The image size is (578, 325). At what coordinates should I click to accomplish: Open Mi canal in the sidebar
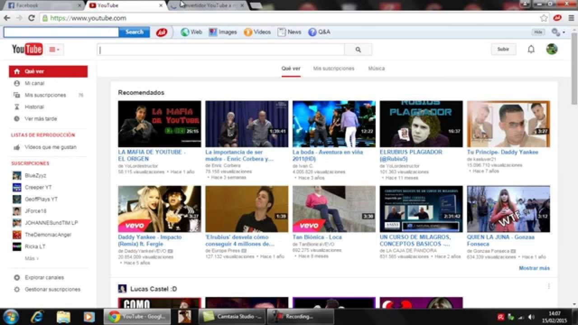[x=34, y=84]
